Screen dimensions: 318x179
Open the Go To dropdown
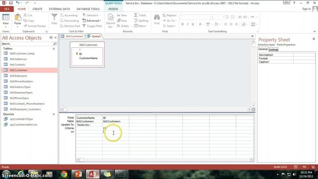pos(169,20)
